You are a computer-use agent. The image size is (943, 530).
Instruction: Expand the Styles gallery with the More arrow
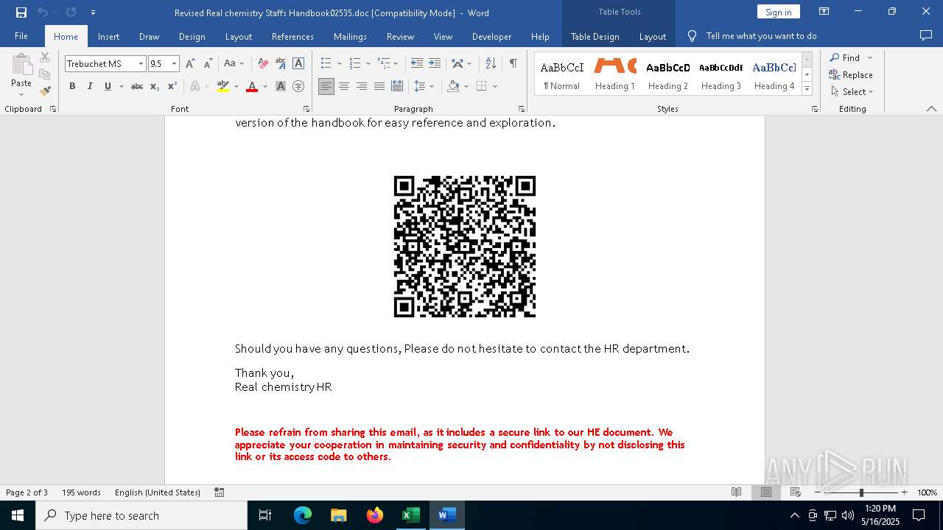click(807, 89)
